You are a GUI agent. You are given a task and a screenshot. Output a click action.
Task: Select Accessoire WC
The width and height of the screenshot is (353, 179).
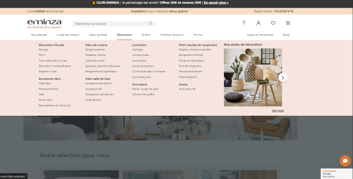pos(94,89)
